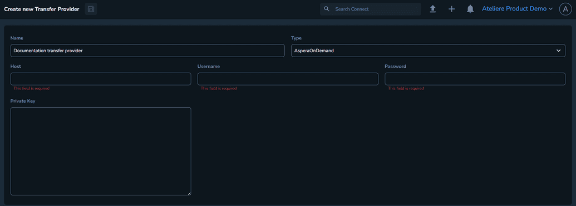Viewport: 576px width, 206px height.
Task: Click the upload icon in header
Action: point(433,9)
